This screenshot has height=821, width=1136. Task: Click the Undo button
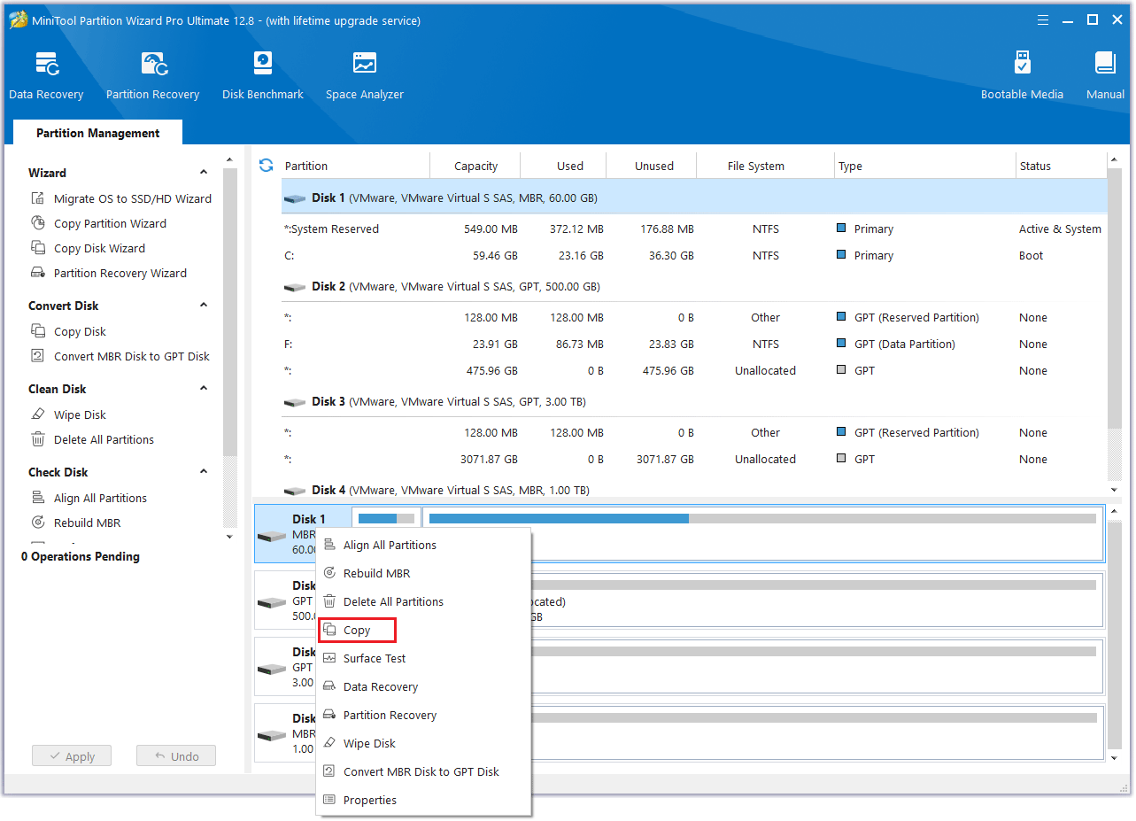176,756
